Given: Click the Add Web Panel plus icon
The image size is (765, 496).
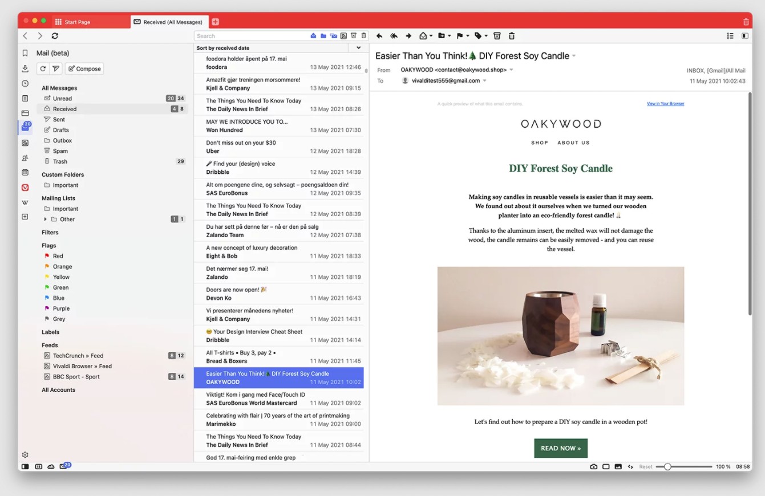Looking at the screenshot, I should click(x=25, y=217).
